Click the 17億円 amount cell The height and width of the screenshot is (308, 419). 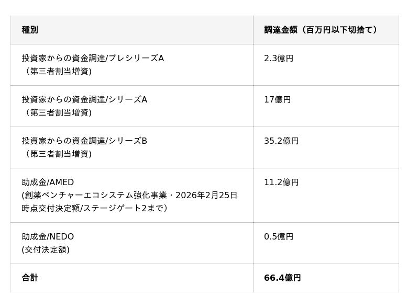(277, 99)
